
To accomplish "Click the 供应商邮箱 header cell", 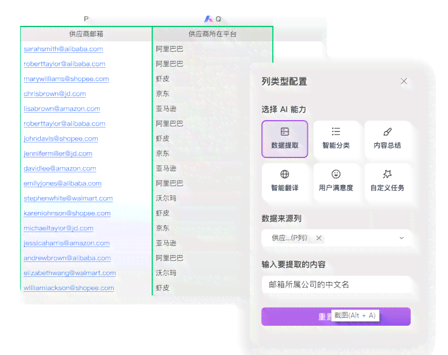I will [86, 34].
